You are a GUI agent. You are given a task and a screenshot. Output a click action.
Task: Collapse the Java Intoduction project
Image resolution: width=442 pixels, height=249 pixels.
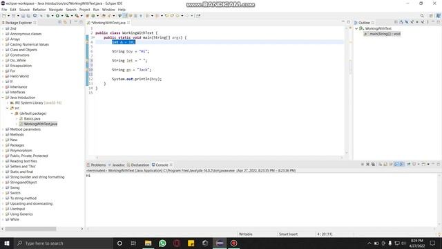(x=3, y=98)
